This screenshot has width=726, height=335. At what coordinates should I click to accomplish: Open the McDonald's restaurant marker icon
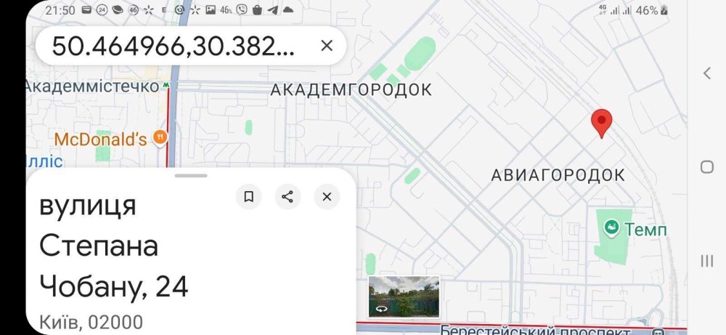(160, 138)
